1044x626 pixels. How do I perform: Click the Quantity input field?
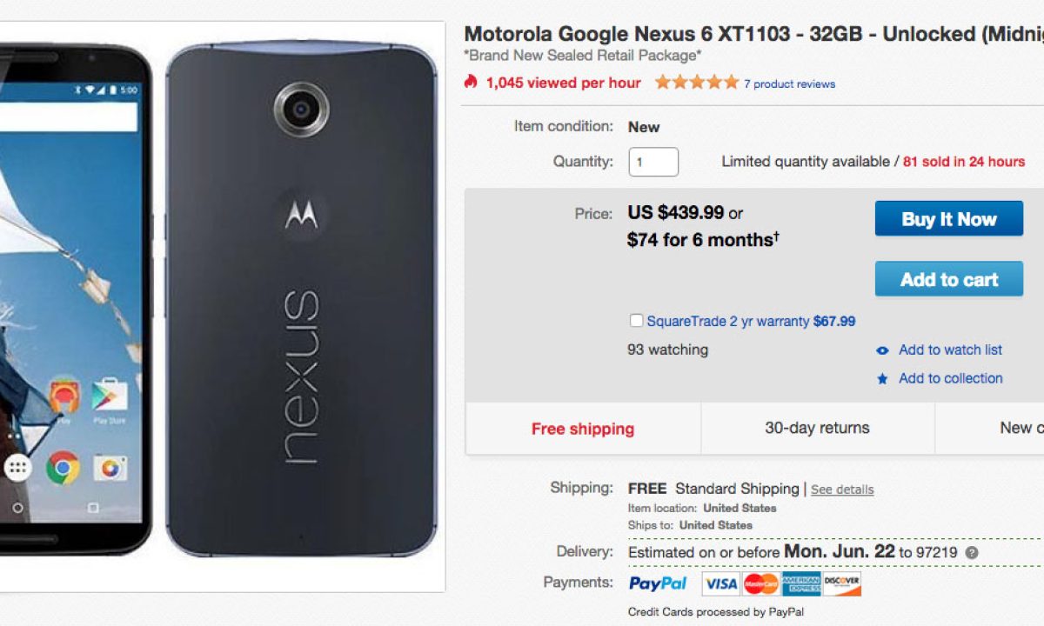(x=652, y=162)
